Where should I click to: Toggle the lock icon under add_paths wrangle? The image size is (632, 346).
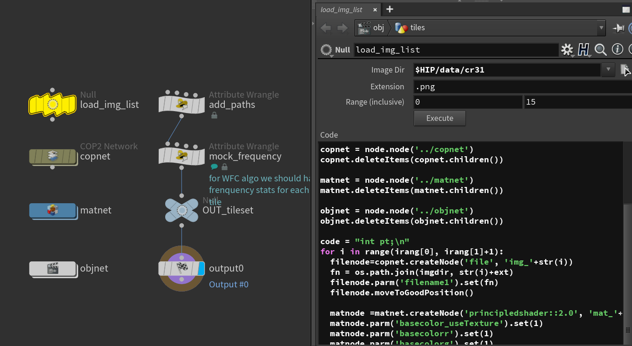tap(214, 115)
